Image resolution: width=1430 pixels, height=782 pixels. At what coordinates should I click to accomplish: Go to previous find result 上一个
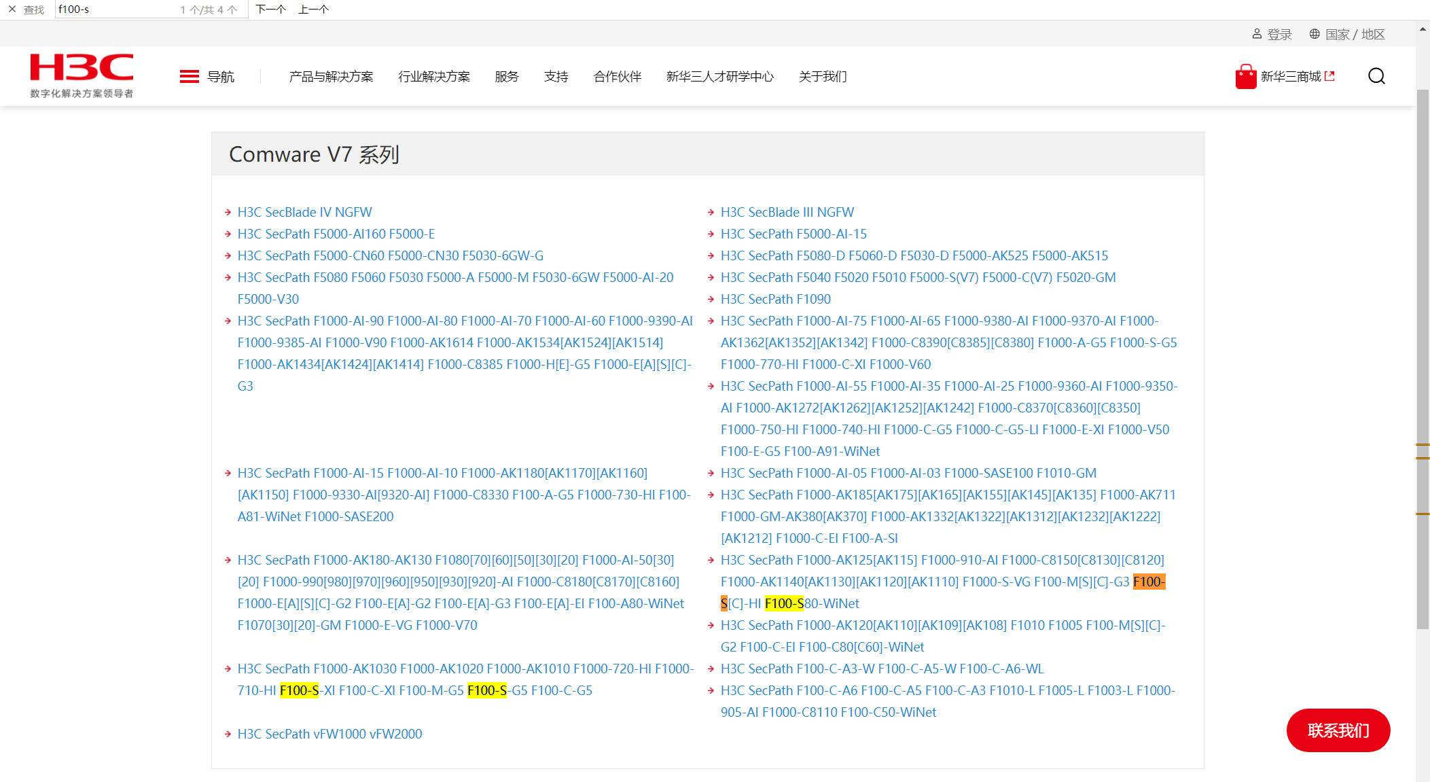[x=313, y=10]
